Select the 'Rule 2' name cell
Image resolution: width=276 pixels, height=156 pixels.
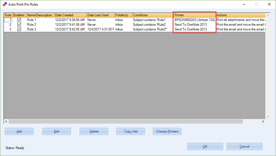point(40,25)
